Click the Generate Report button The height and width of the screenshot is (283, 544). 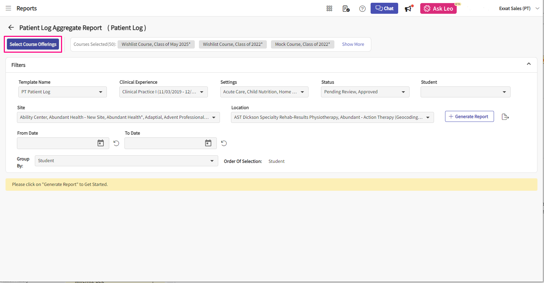(x=469, y=117)
